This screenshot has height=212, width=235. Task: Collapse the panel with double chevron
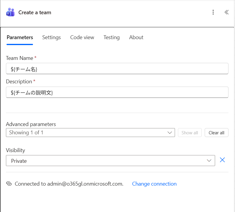click(226, 12)
